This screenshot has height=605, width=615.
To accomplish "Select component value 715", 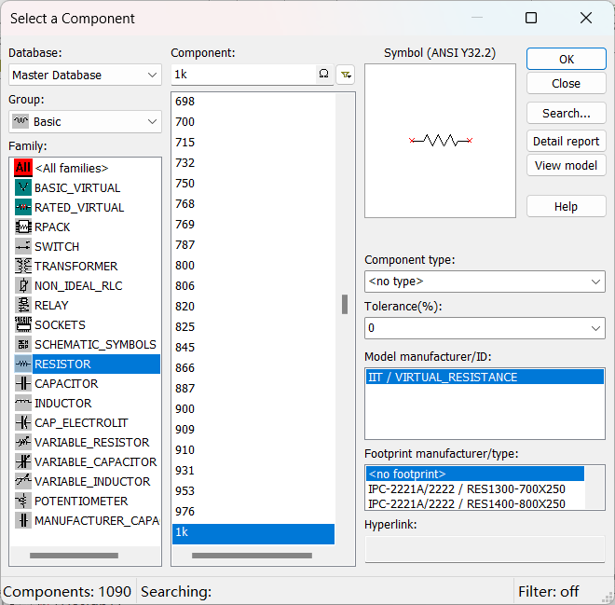I will (x=253, y=142).
